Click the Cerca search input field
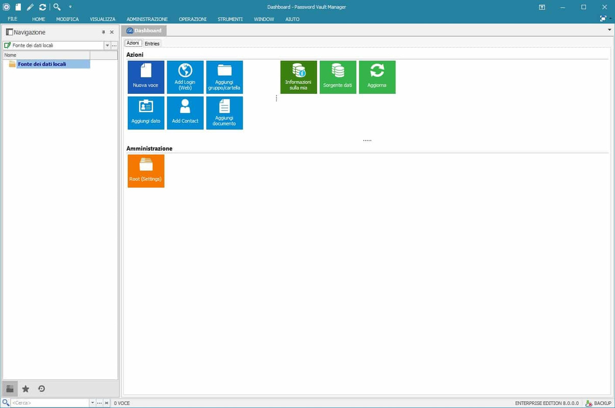The image size is (615, 408). click(x=50, y=403)
